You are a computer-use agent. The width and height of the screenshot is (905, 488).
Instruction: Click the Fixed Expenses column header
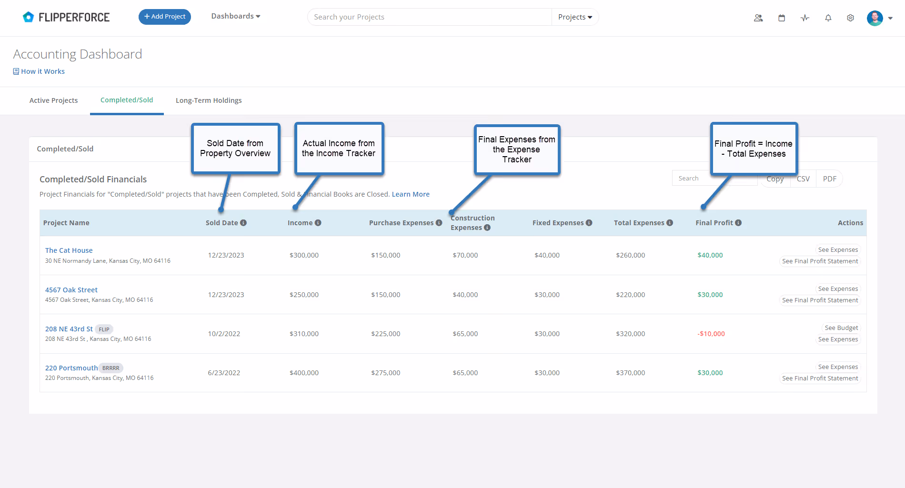pyautogui.click(x=558, y=223)
